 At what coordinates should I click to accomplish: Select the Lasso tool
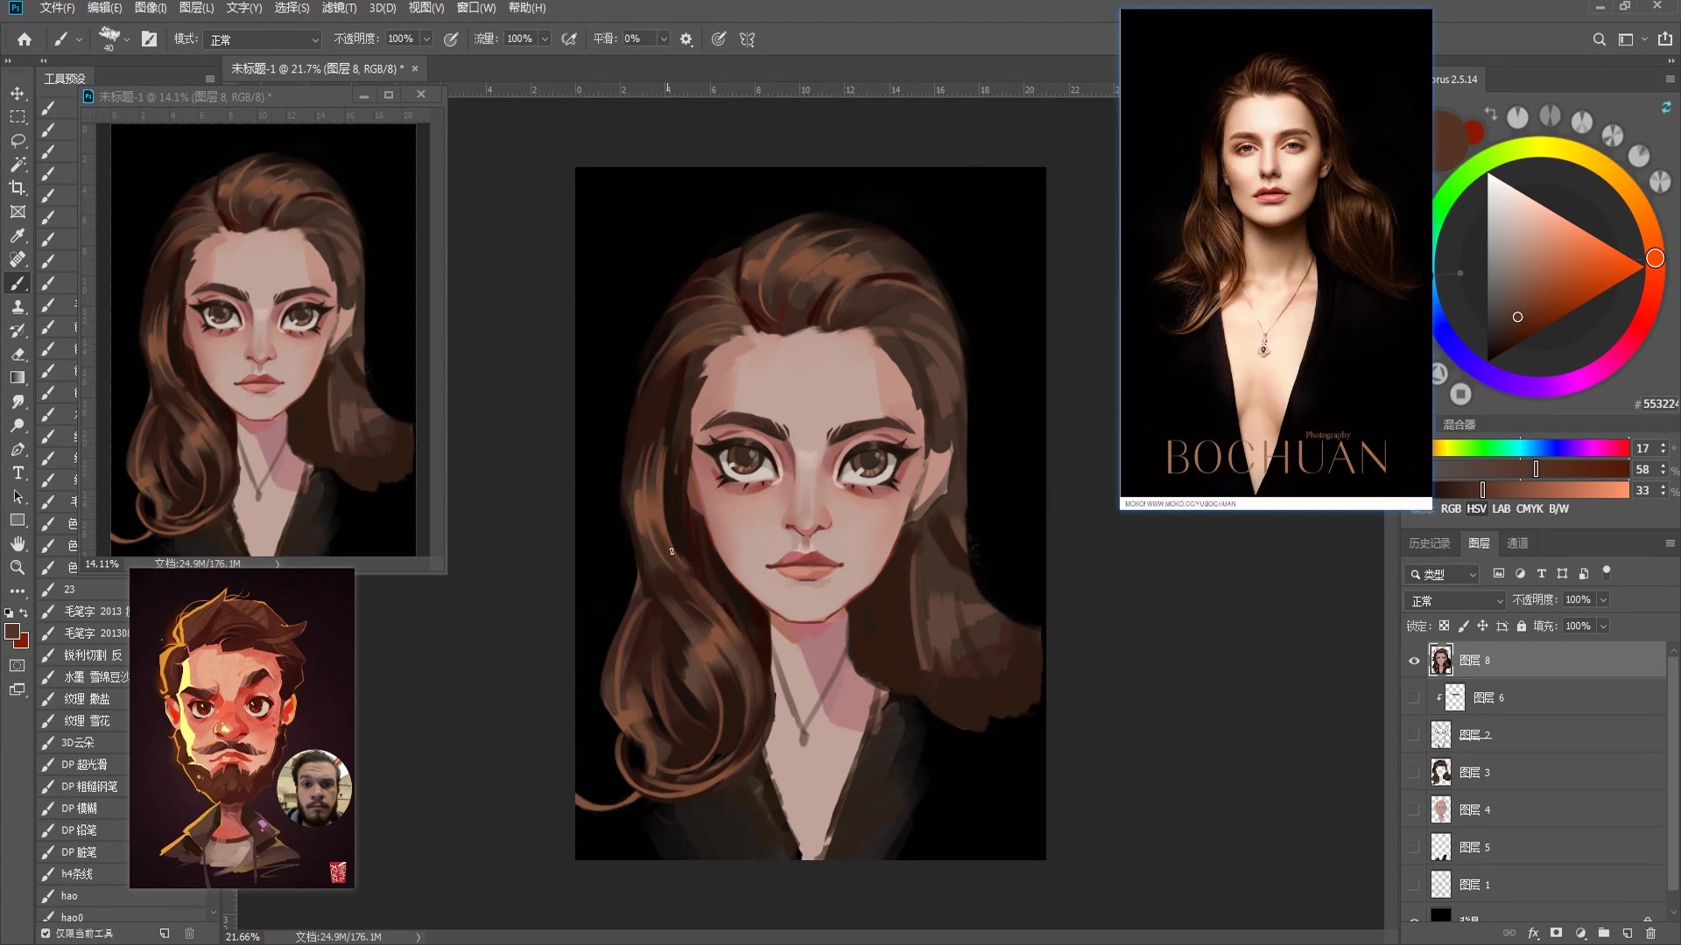18,141
